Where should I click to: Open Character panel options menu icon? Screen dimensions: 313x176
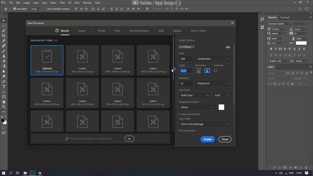click(311, 18)
